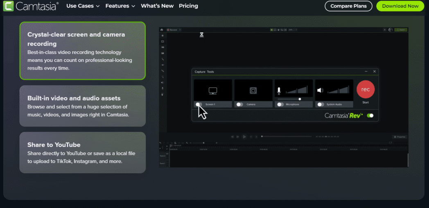This screenshot has width=429, height=208.
Task: Click the Home icon in Camtasia's toolbar
Action: point(162,30)
